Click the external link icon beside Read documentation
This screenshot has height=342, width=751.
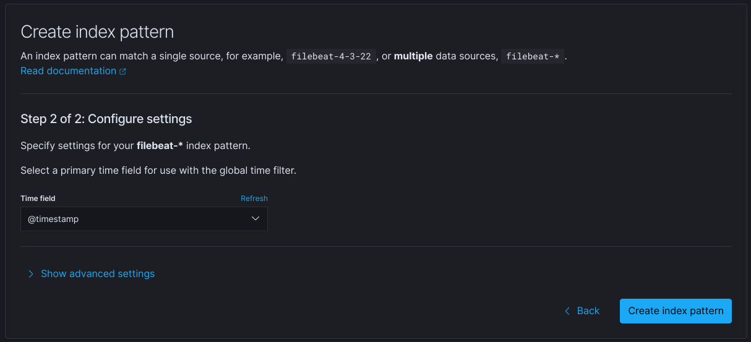click(x=122, y=72)
